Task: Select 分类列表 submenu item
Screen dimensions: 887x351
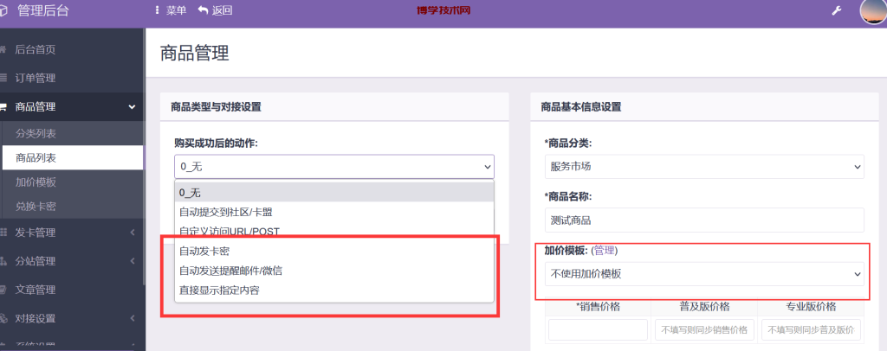Action: coord(36,134)
